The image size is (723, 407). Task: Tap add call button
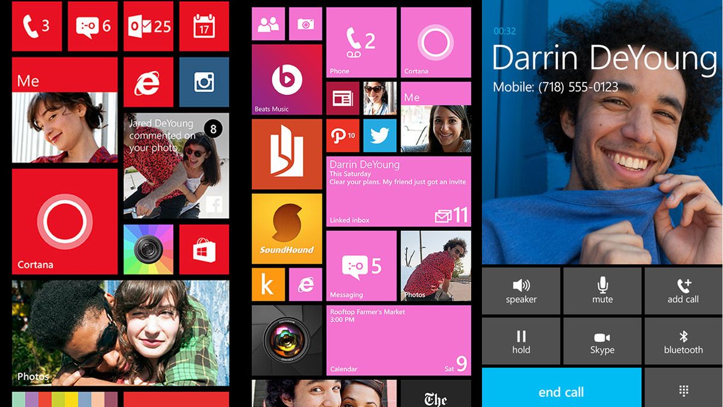click(684, 291)
